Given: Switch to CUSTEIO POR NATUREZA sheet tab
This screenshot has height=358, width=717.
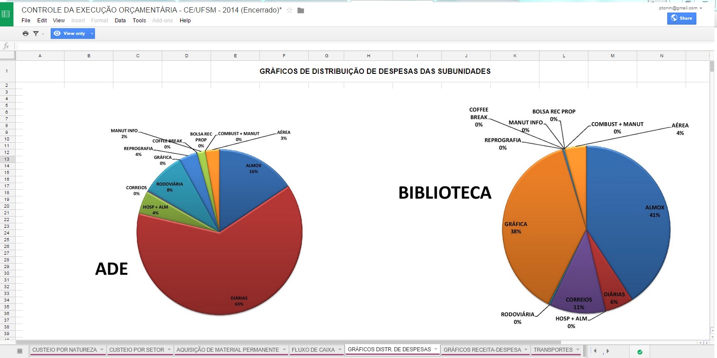Looking at the screenshot, I should coord(65,350).
